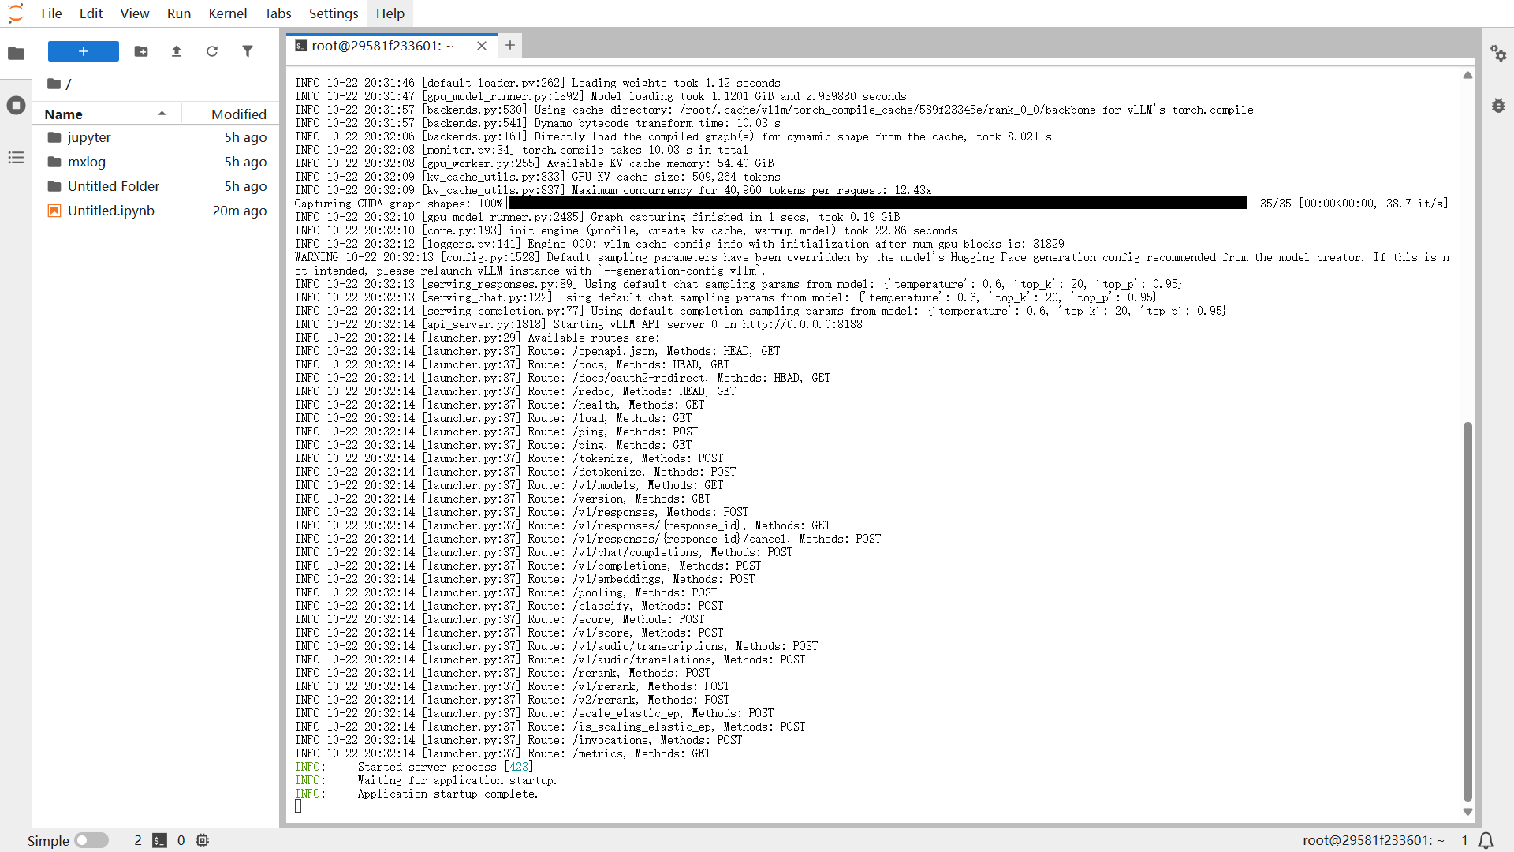Click the notifications bell icon
Screen dimensions: 1514x852
tap(1486, 840)
